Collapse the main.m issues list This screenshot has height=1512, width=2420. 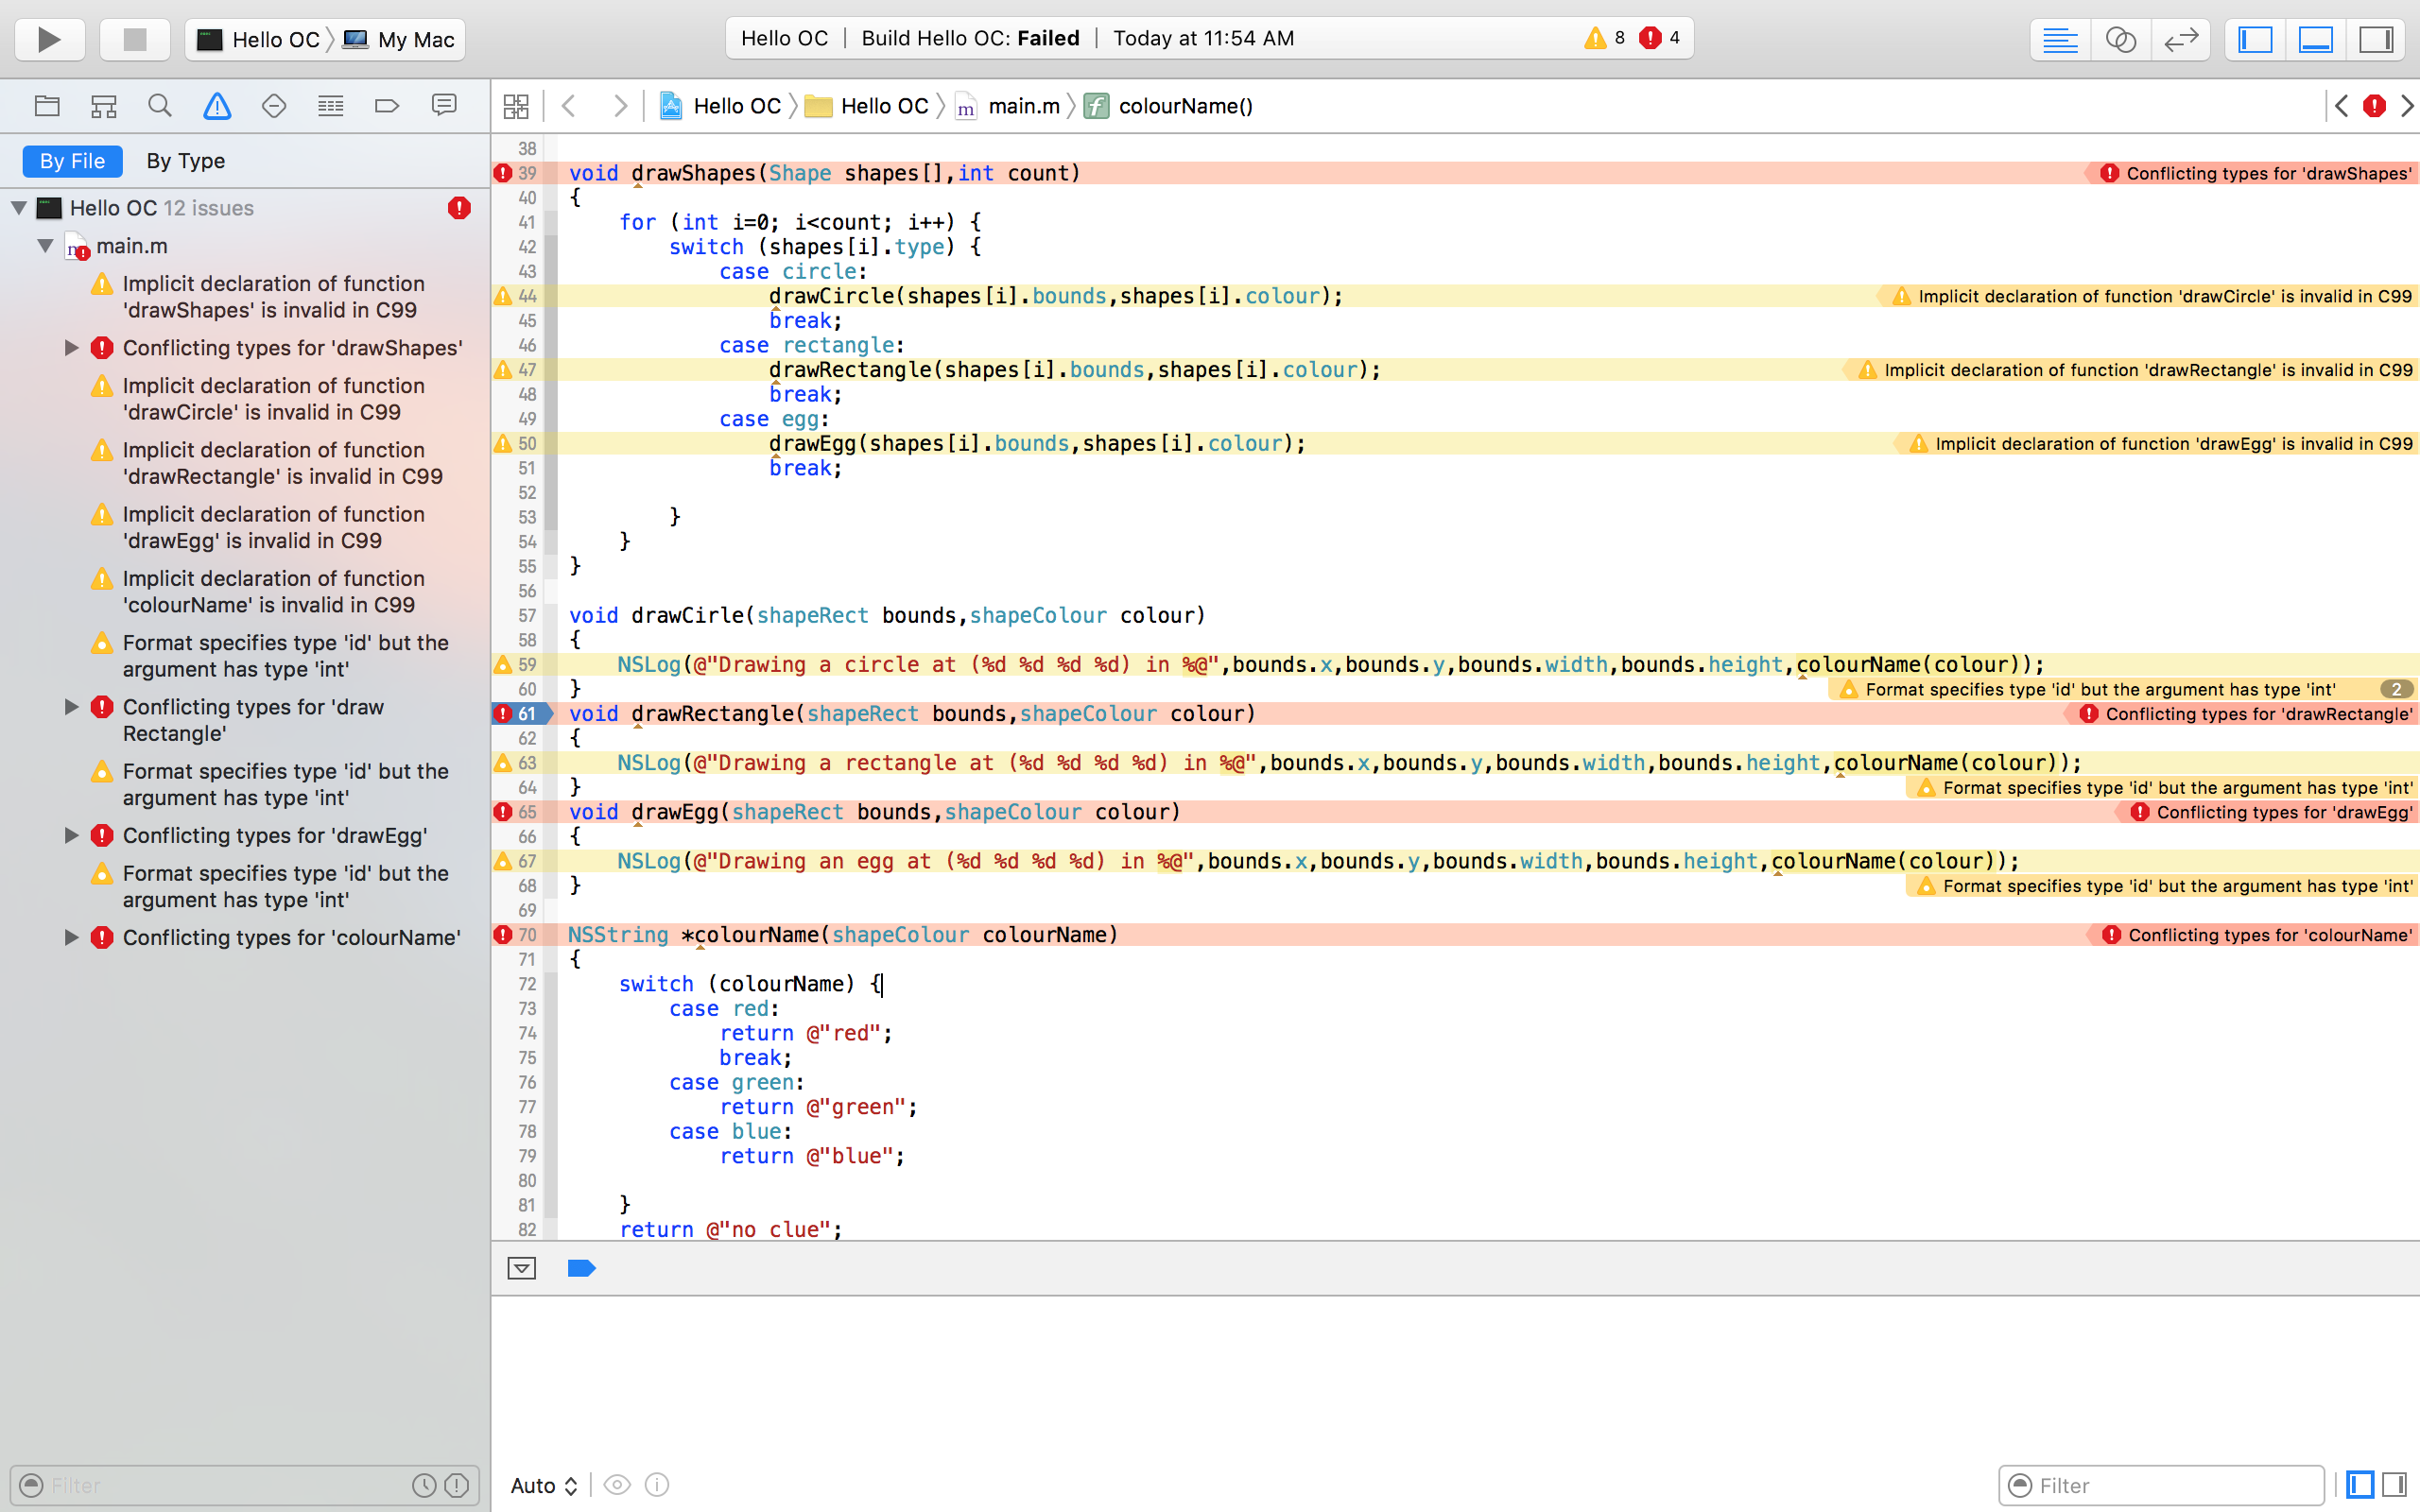[x=45, y=246]
